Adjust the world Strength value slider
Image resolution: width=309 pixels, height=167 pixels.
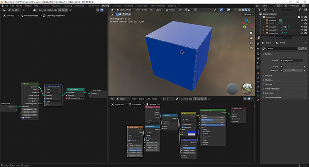292,70
